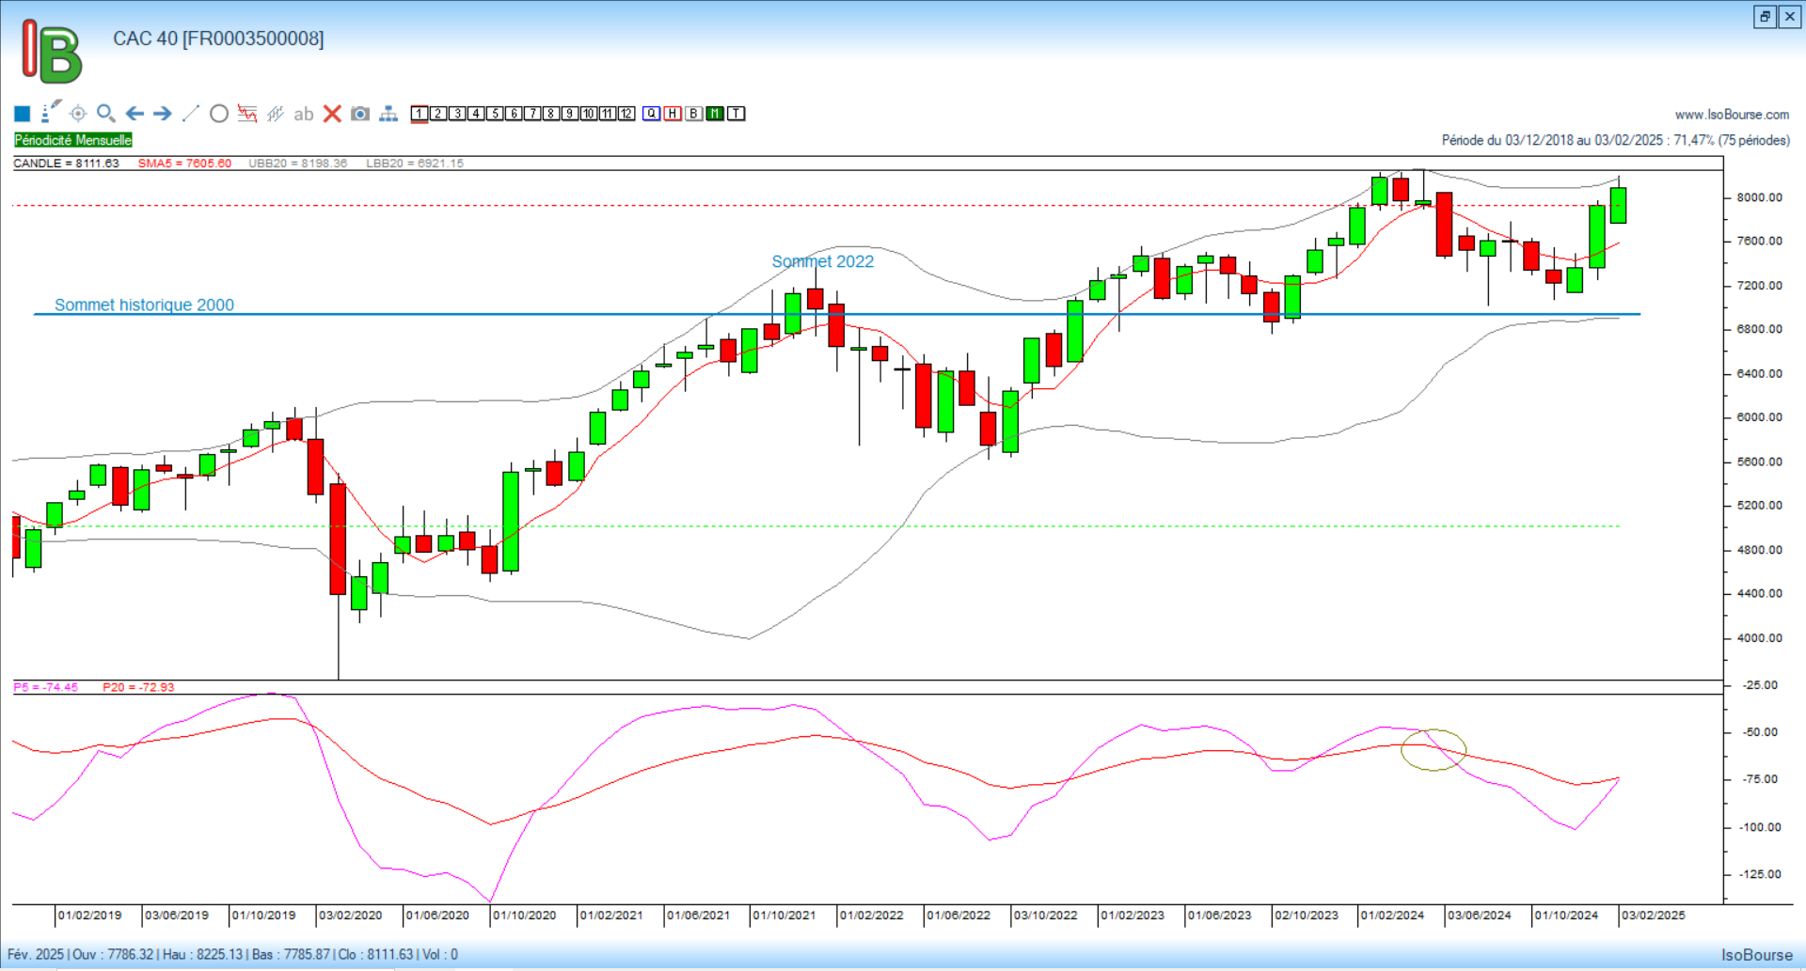
Task: Click the LBB20 = 6921.15 value
Action: (415, 163)
